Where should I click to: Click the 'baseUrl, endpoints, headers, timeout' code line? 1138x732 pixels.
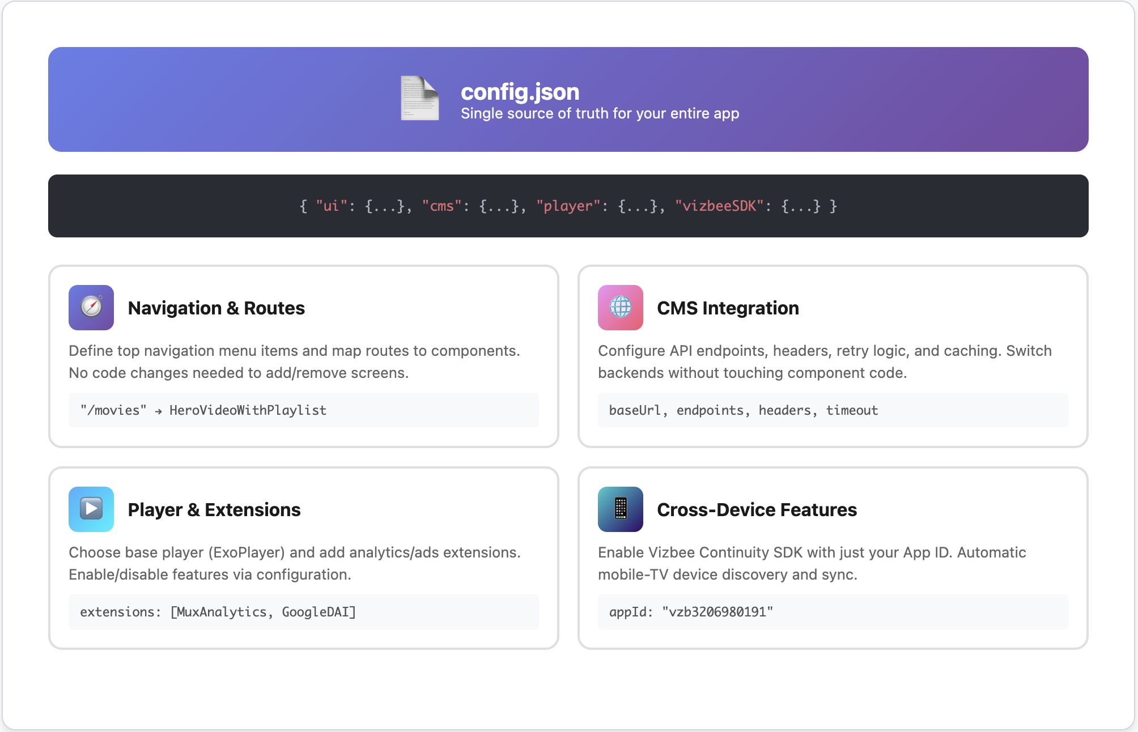point(833,410)
